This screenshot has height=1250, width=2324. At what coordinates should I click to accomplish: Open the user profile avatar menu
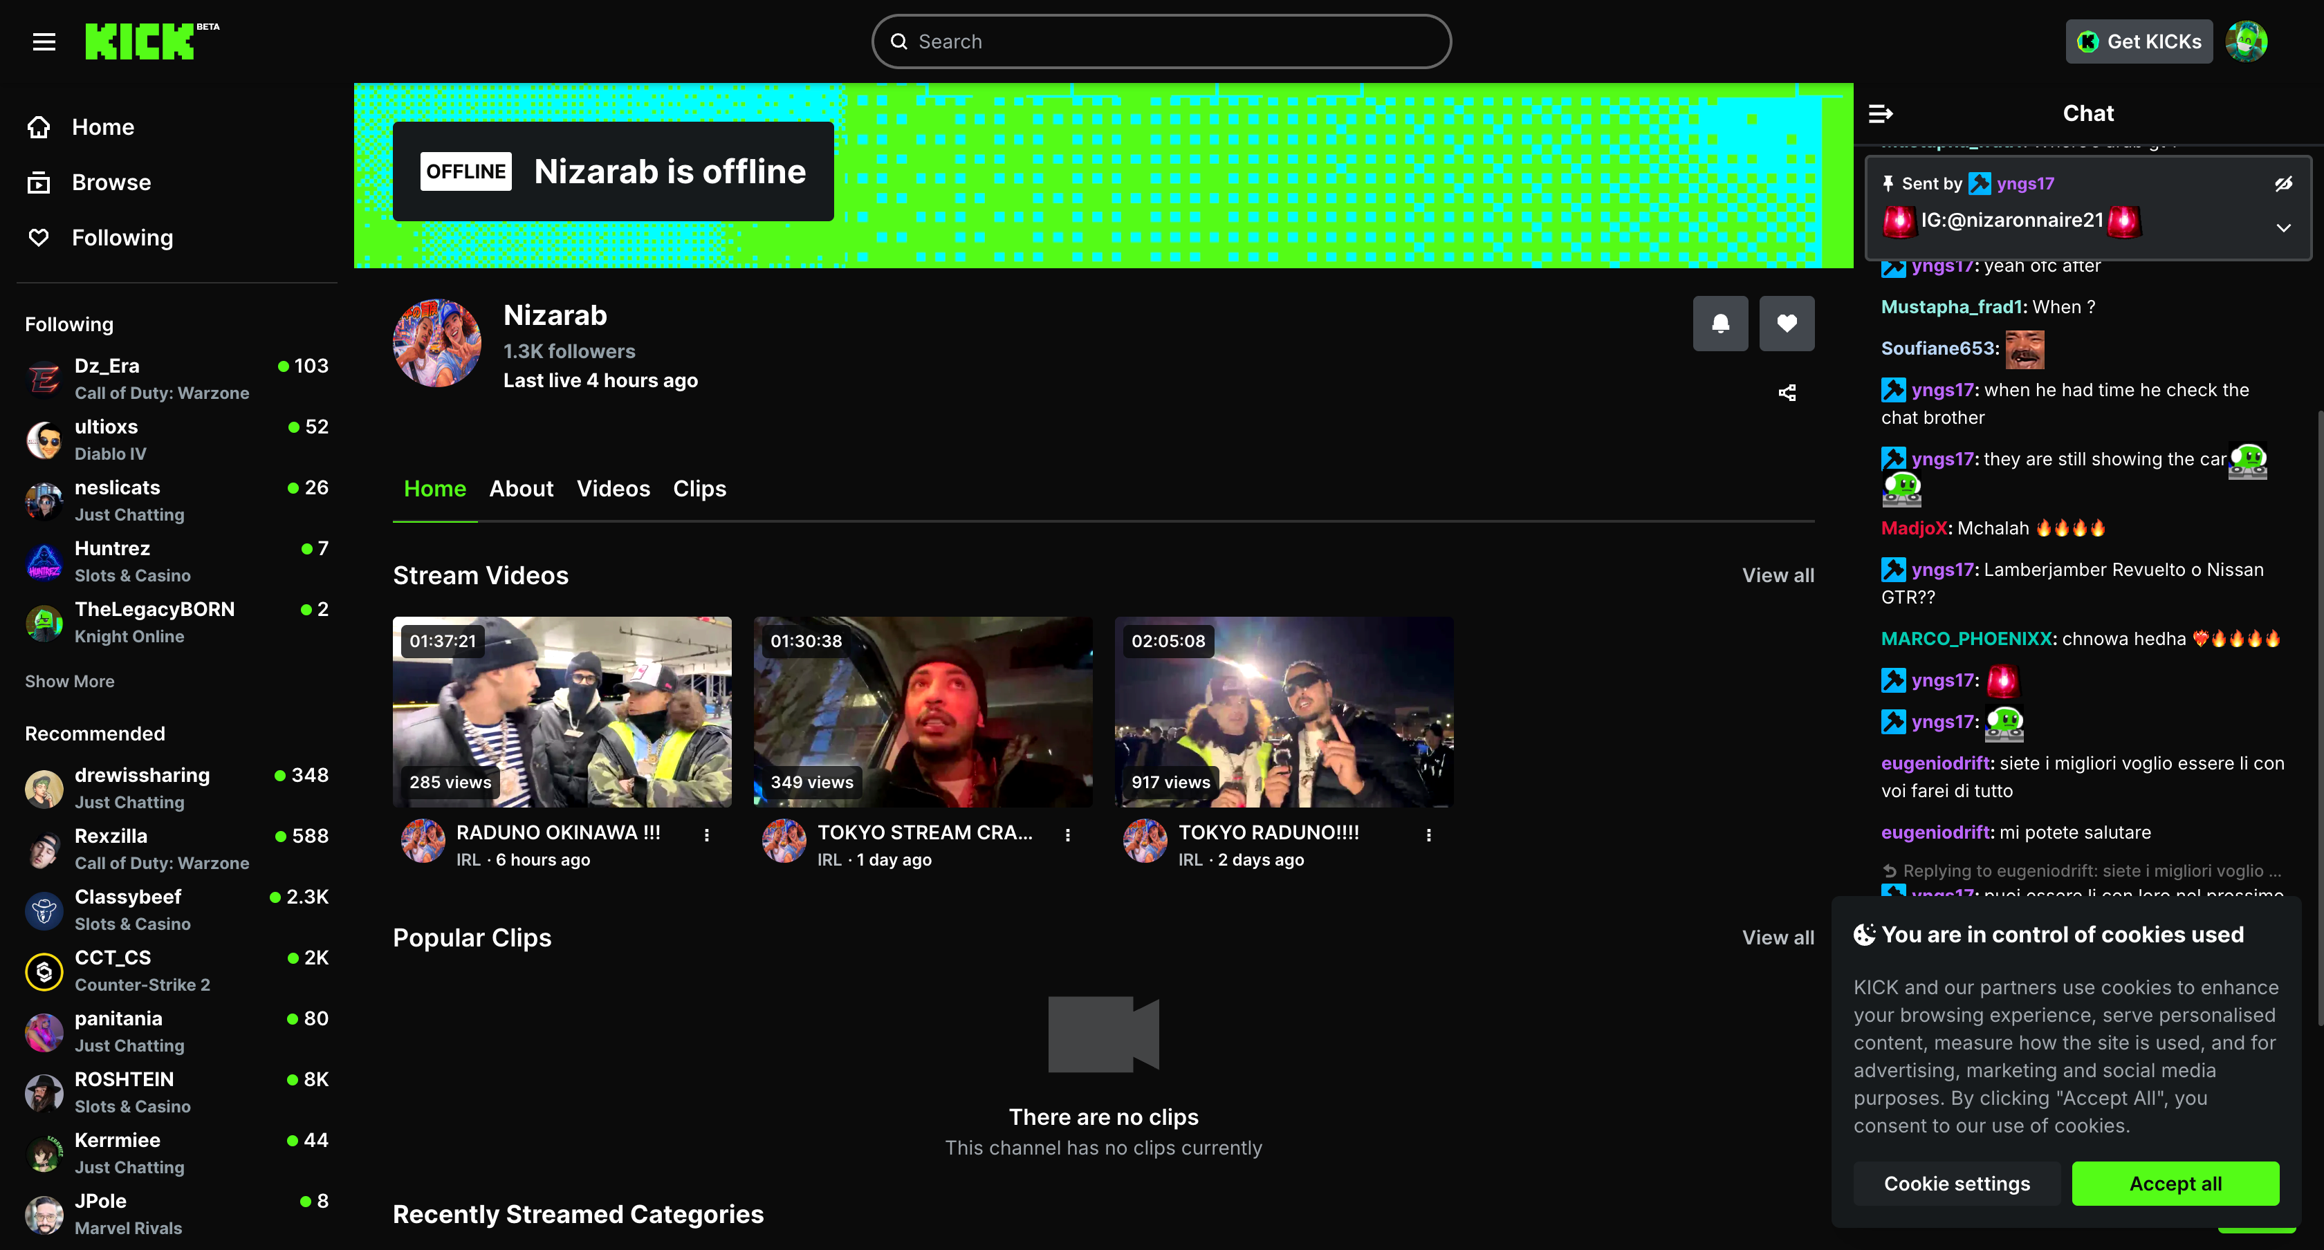point(2246,41)
